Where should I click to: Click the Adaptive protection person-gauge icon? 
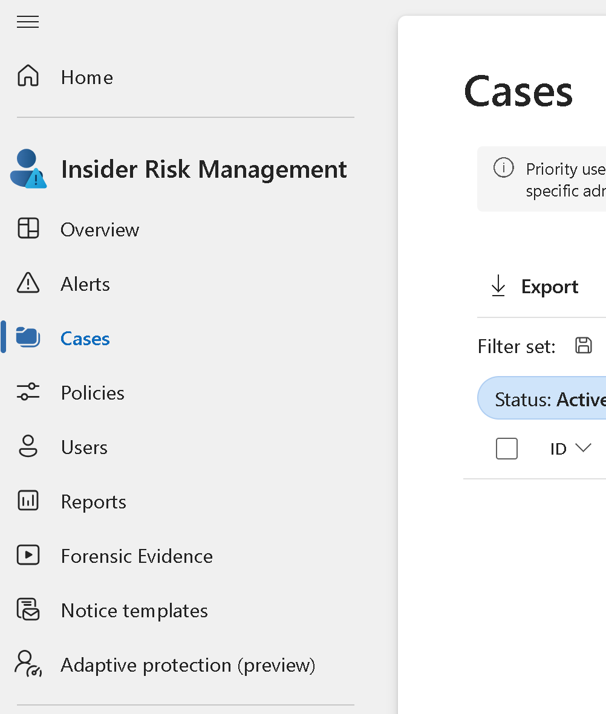(x=28, y=664)
